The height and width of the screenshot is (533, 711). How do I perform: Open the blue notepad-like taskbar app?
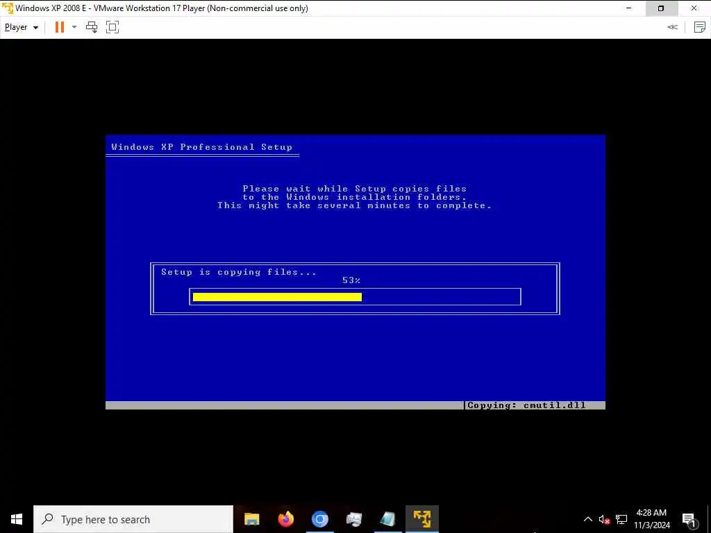(387, 519)
